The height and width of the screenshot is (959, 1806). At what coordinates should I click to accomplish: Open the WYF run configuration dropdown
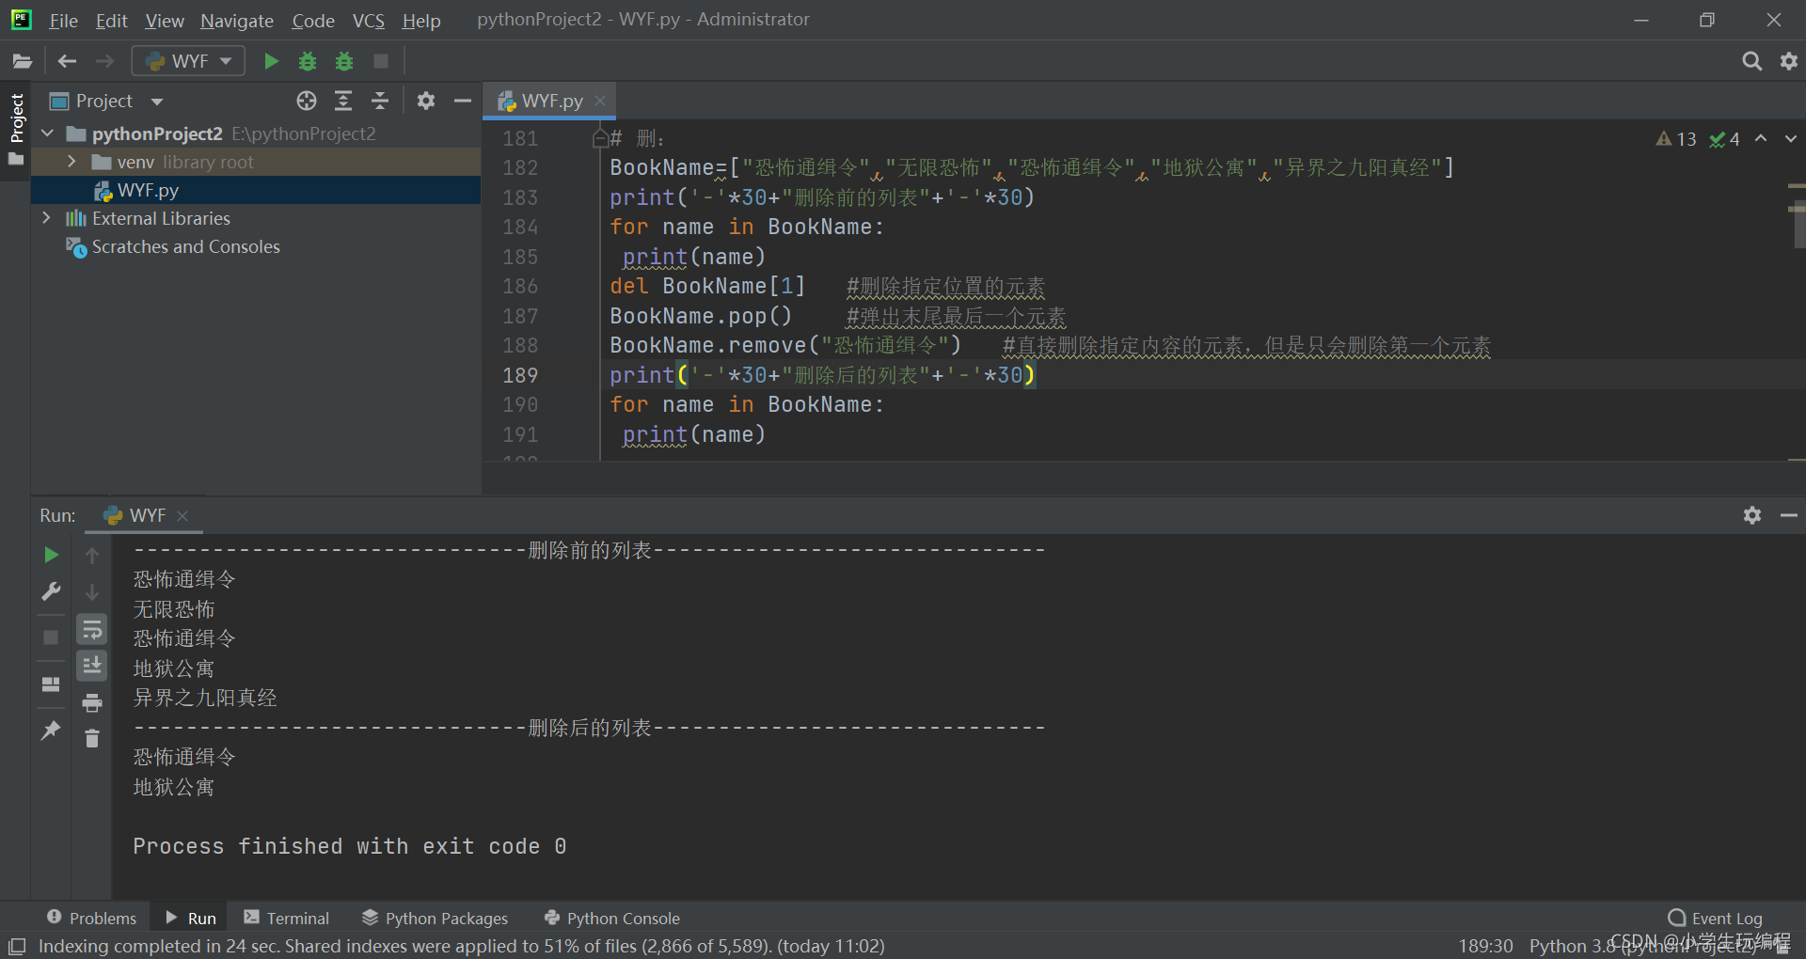click(188, 61)
